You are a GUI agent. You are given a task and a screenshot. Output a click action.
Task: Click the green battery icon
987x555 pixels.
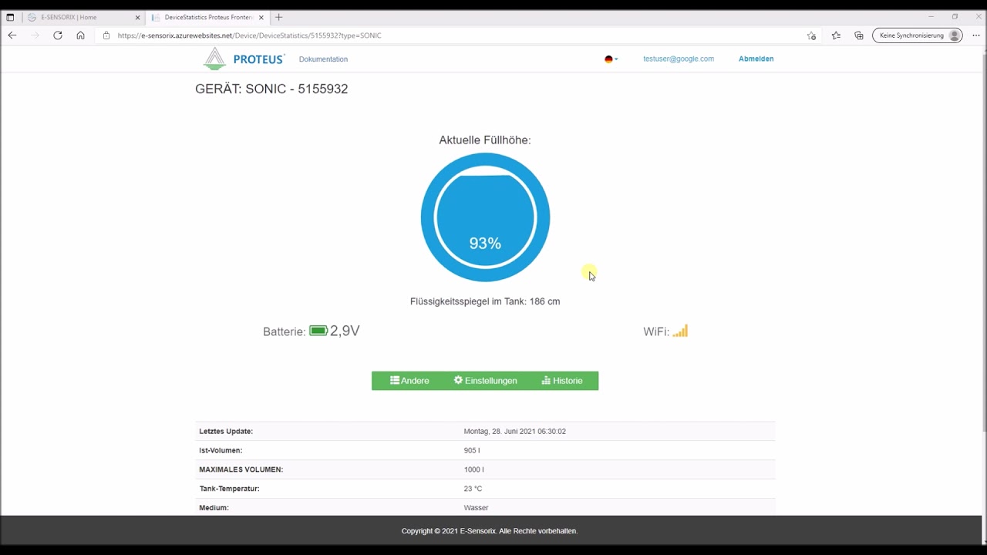(x=318, y=331)
